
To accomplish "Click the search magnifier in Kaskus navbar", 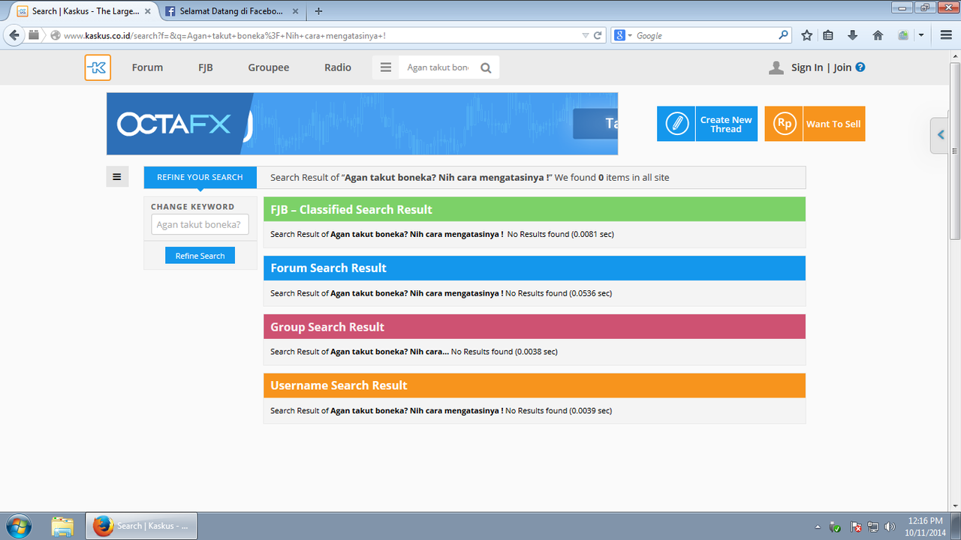I will (x=486, y=67).
